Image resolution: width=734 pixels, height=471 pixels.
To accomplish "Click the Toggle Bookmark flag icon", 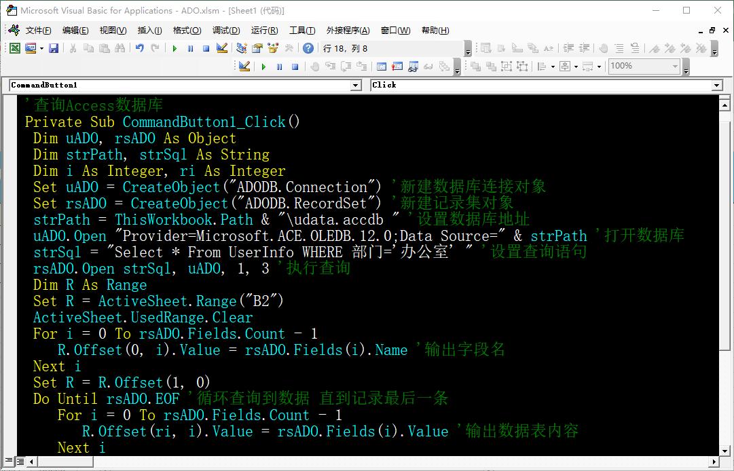I will 655,48.
